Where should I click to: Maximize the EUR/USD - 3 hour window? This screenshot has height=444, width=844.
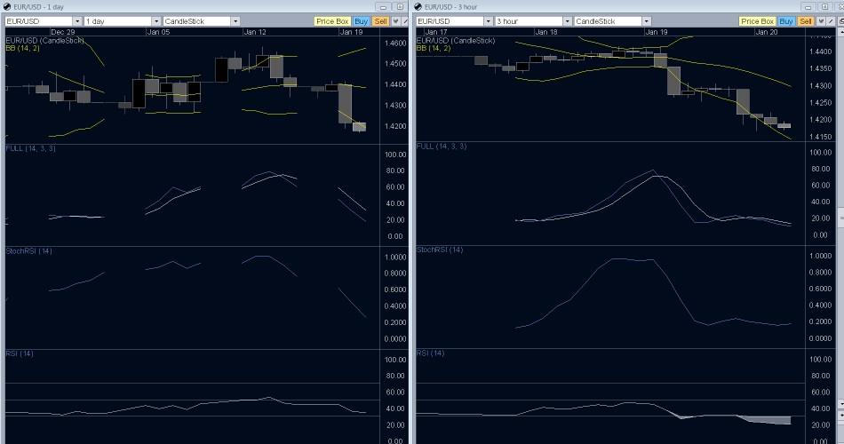(824, 7)
